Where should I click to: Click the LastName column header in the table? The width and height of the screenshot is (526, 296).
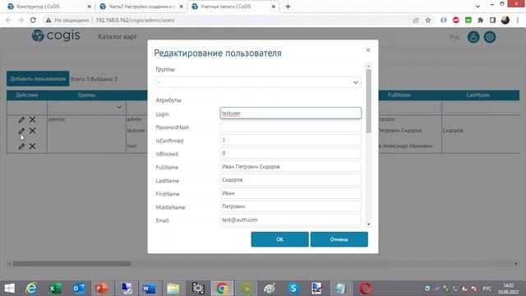pyautogui.click(x=478, y=95)
